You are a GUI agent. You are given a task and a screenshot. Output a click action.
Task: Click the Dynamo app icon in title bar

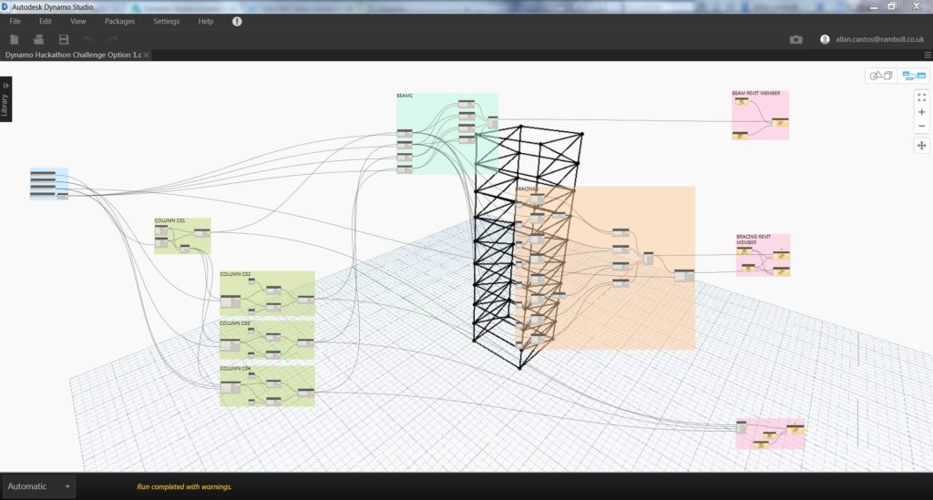point(5,7)
